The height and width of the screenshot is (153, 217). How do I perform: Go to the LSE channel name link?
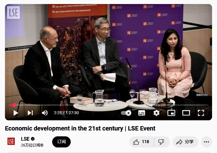25,139
